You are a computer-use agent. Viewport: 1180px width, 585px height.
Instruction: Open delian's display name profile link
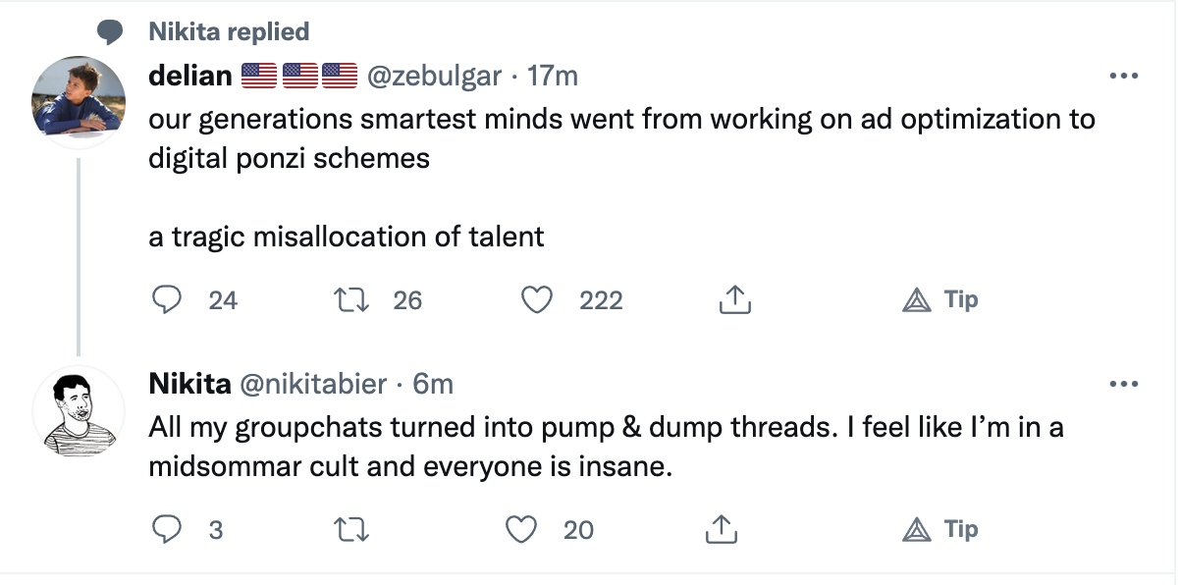(x=189, y=76)
